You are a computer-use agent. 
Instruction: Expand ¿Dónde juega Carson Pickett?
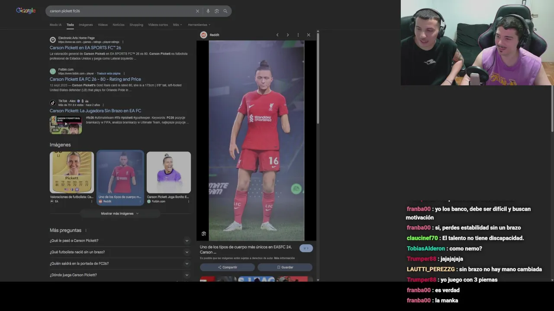pos(120,275)
